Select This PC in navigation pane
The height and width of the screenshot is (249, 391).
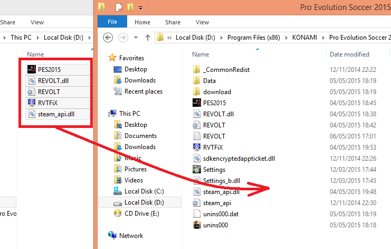coord(124,113)
